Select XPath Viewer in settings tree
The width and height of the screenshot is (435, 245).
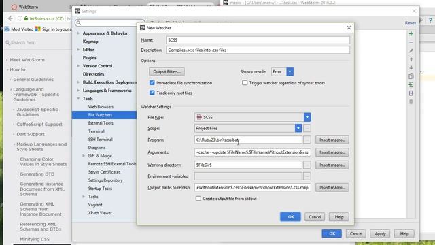[x=100, y=213]
